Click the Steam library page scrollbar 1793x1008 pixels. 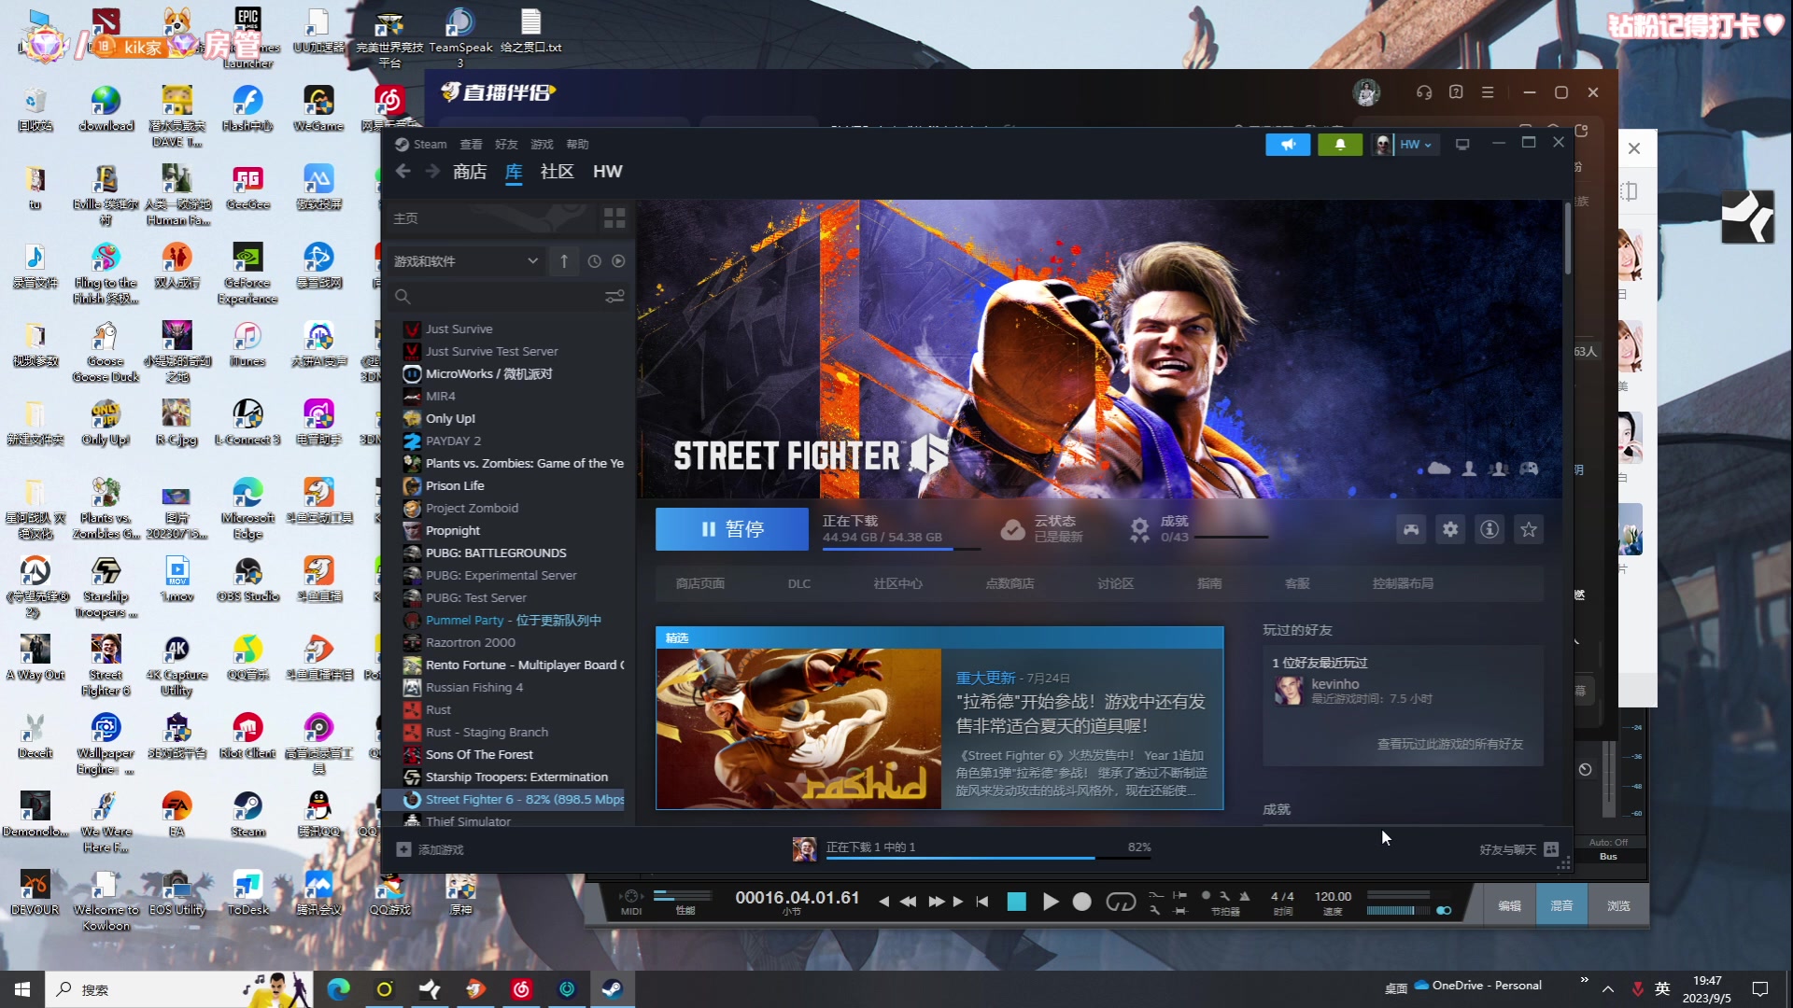tap(1567, 238)
